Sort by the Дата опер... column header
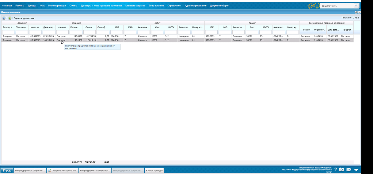The width and height of the screenshot is (373, 174). point(49,27)
